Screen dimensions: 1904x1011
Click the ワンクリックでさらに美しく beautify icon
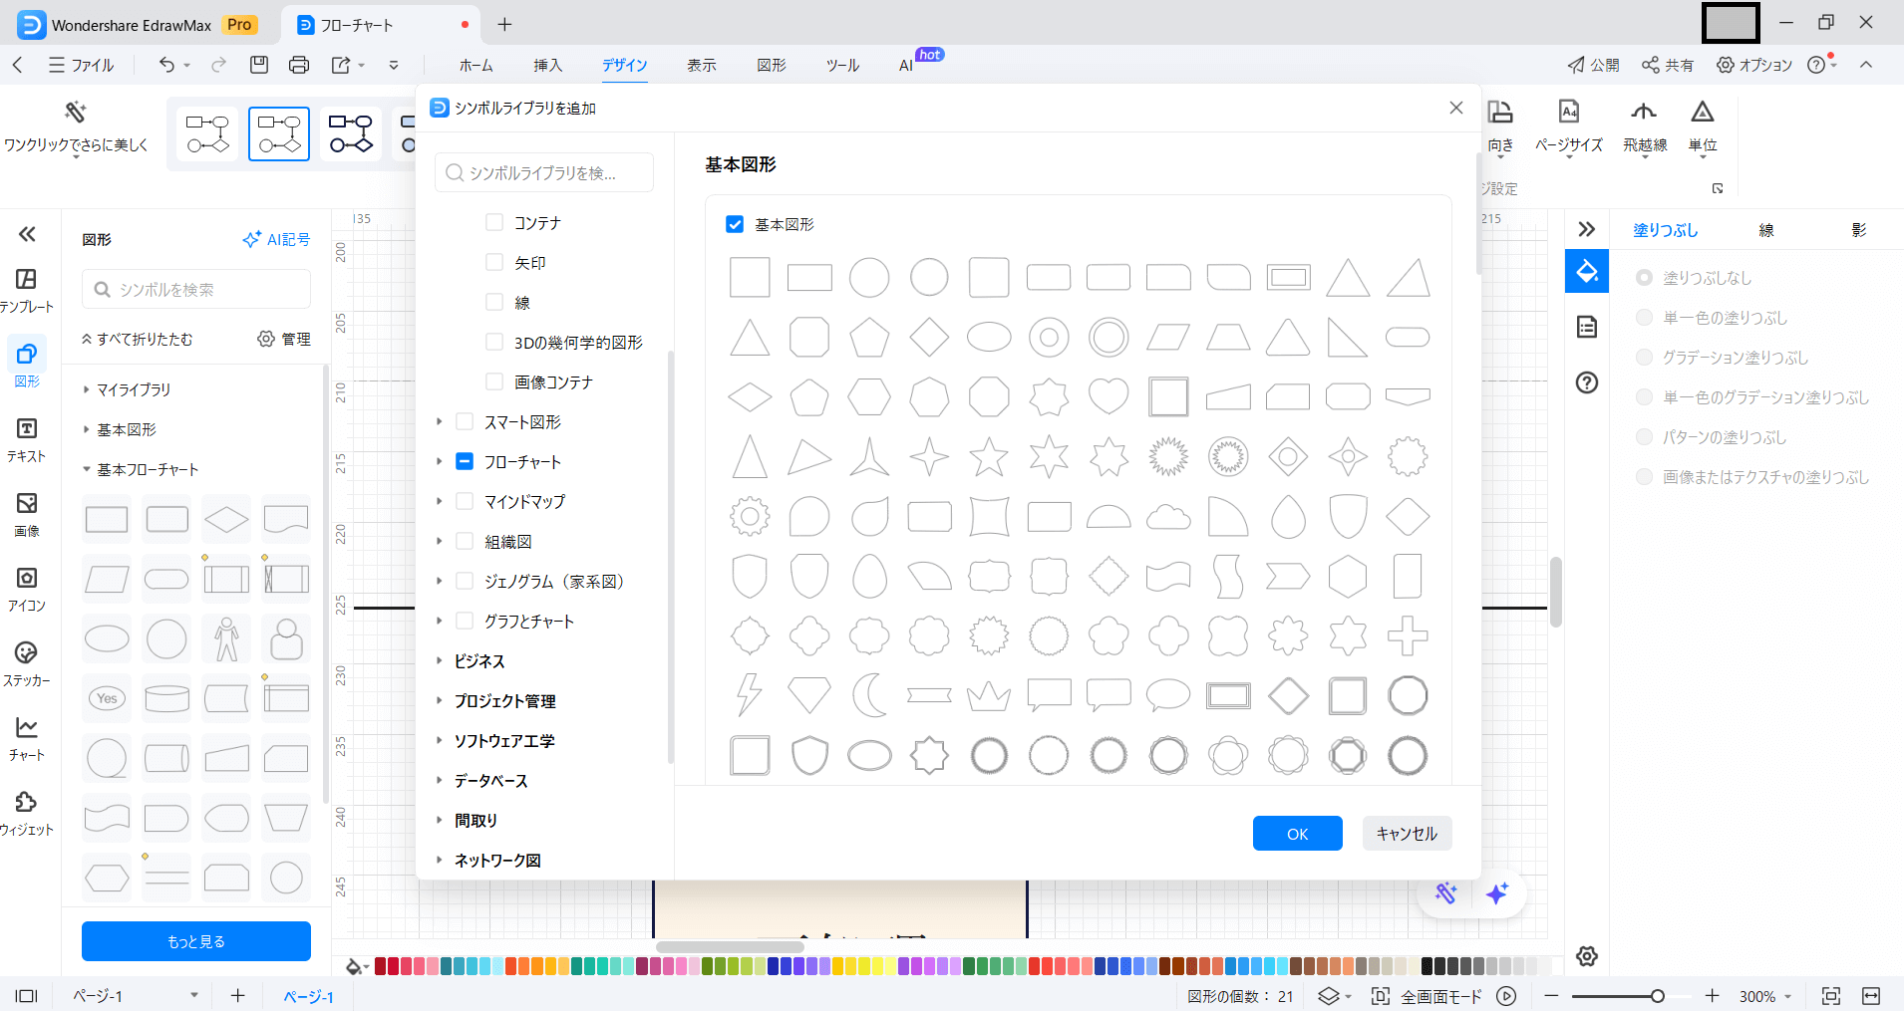(x=76, y=112)
